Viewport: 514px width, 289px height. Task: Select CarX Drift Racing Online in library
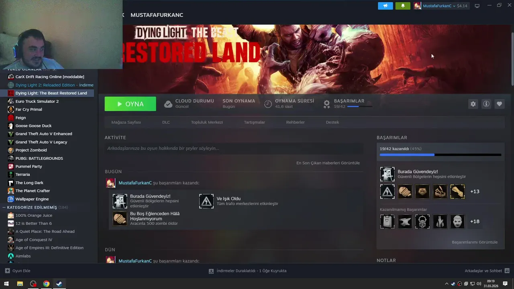(x=50, y=77)
